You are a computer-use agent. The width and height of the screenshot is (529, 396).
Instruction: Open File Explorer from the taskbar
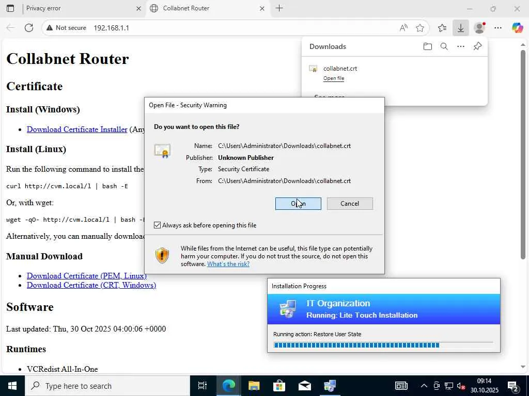[254, 386]
